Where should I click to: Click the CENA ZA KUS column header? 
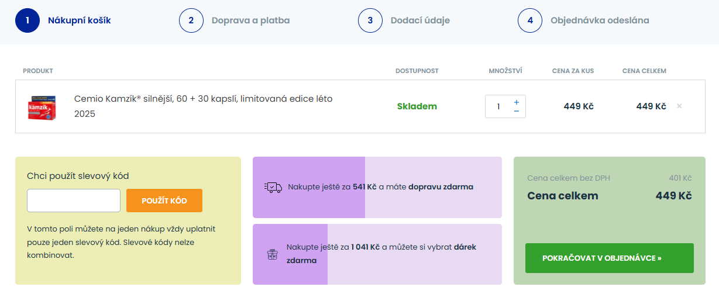click(573, 71)
